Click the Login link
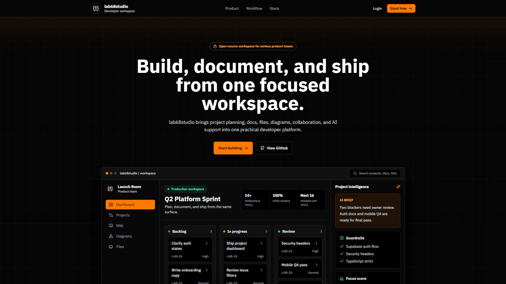The image size is (506, 284). pos(377,9)
